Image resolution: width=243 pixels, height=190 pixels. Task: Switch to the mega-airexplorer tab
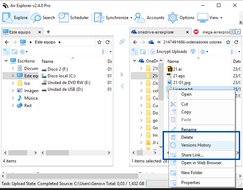coord(212,32)
